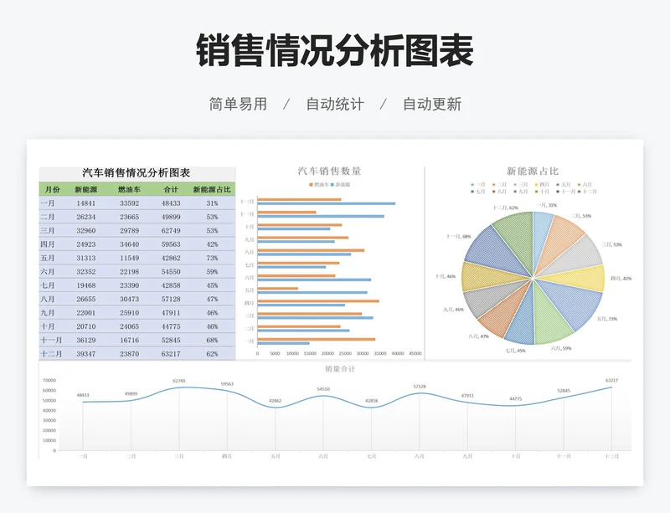Select the 73% cell in the 五月 table row

point(213,258)
